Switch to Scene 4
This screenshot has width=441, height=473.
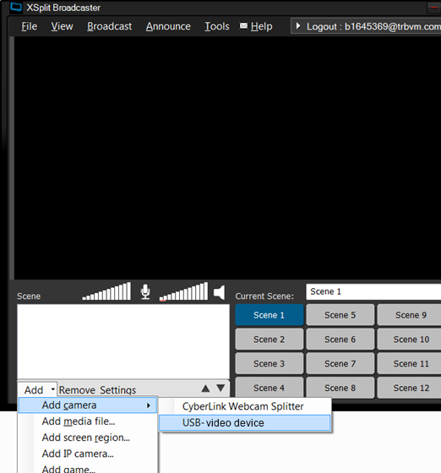[x=269, y=388]
